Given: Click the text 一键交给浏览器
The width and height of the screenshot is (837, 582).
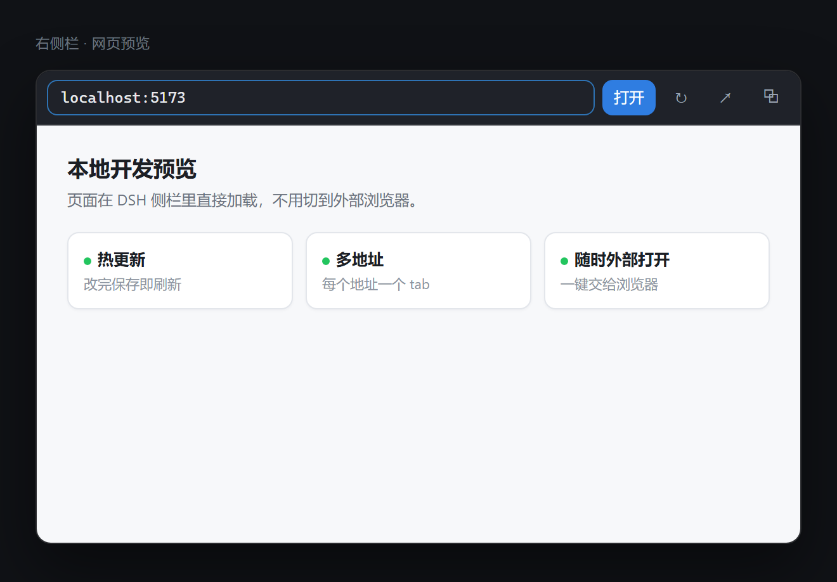Looking at the screenshot, I should pos(609,285).
